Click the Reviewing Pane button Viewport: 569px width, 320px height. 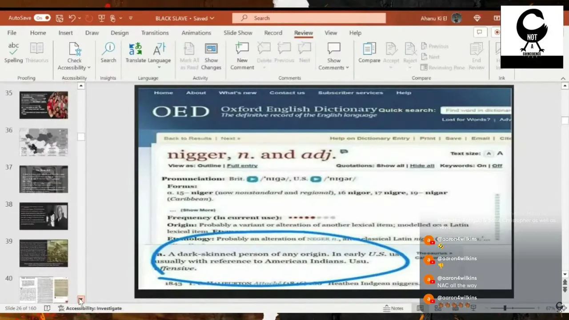[x=443, y=68]
